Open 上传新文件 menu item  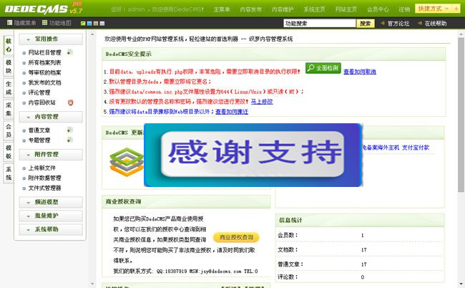click(x=41, y=168)
